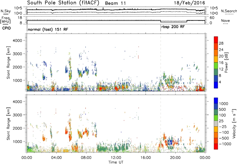Pick the 8–12 dB dark green Power swatch
This screenshot has width=237, height=164.
click(216, 72)
